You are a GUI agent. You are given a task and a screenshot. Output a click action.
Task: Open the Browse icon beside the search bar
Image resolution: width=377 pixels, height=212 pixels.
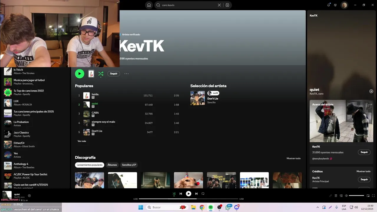tap(227, 5)
